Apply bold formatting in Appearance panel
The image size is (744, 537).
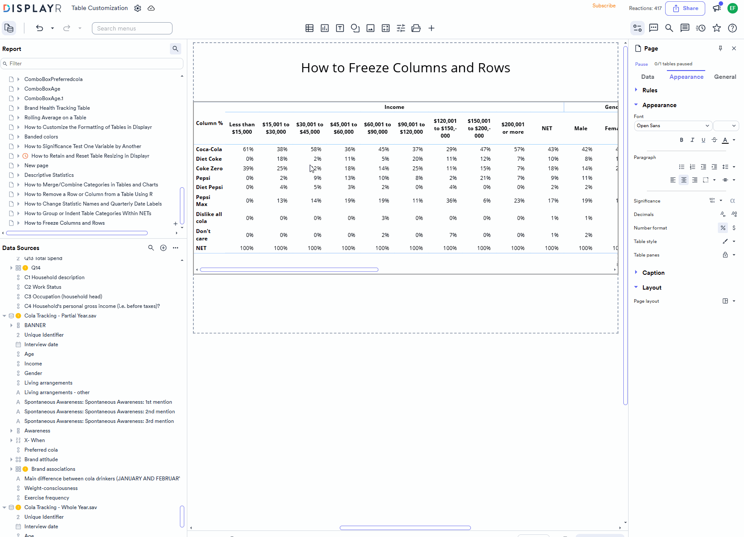[x=682, y=140]
